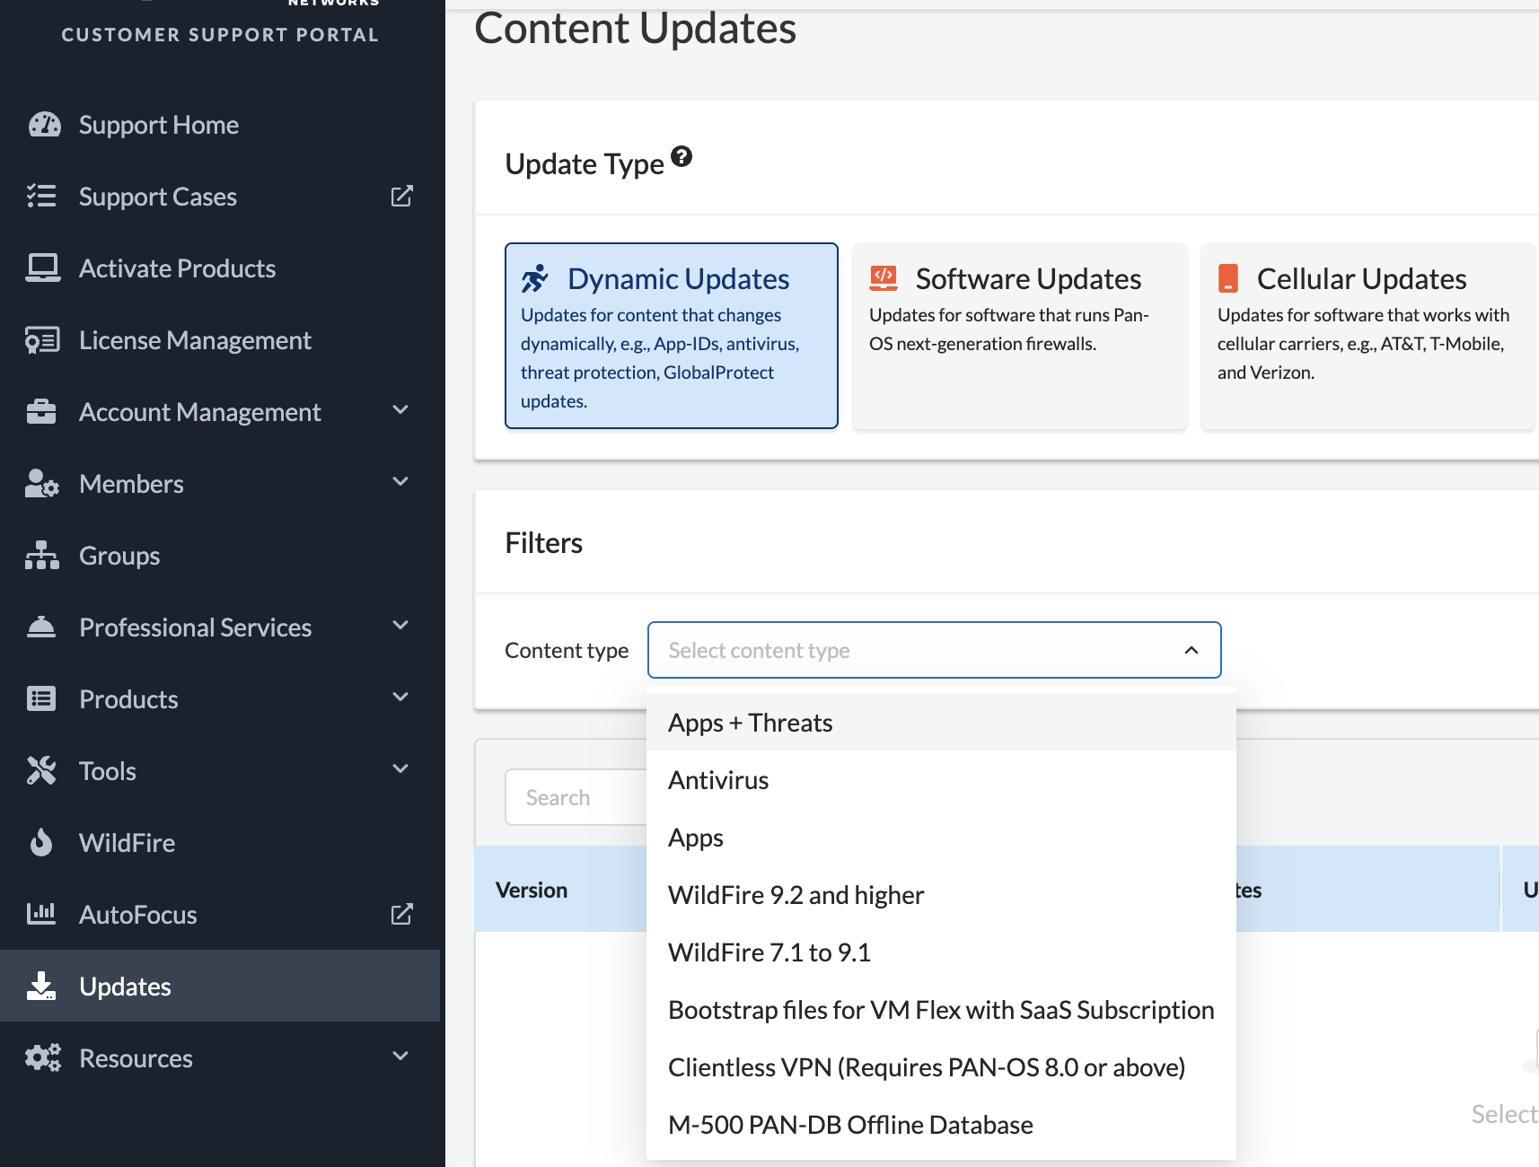Choose Apps + Threats from list
Screen dimensions: 1539x1167
point(751,723)
